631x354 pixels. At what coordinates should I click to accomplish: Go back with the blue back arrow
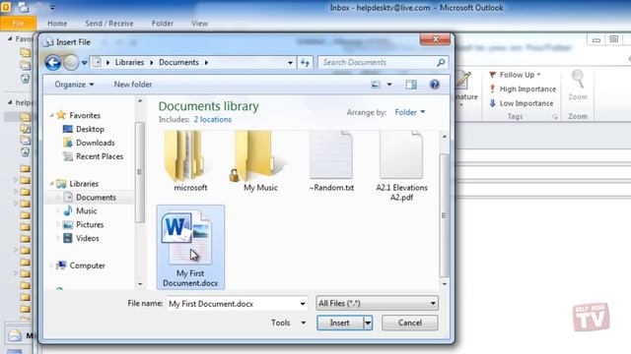52,63
